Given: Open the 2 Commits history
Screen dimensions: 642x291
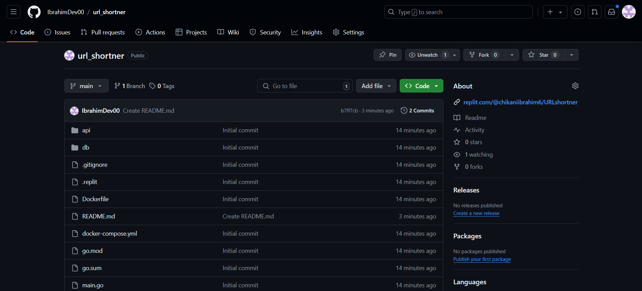Looking at the screenshot, I should point(417,111).
